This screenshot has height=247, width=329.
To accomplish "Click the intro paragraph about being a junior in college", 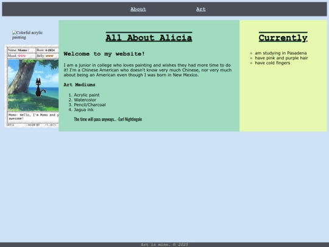I will pos(147,70).
